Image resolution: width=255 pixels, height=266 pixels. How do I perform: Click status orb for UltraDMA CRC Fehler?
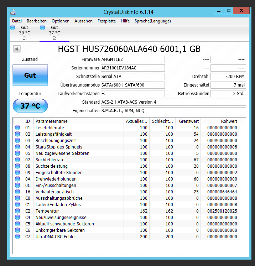point(17,236)
